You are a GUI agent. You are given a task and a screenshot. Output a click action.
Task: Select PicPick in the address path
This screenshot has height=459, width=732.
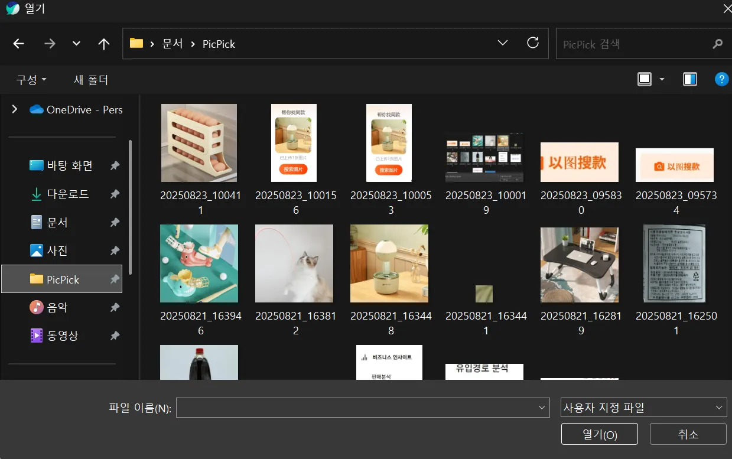pos(219,44)
